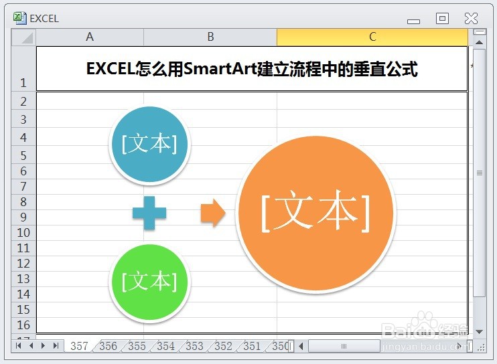
Task: Click the horizontal scrollbar left arrow
Action: [x=301, y=346]
